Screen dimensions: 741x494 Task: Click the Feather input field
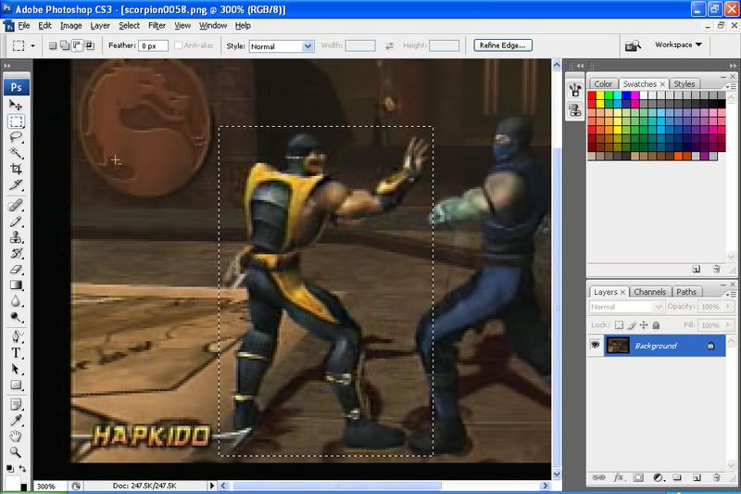click(153, 45)
